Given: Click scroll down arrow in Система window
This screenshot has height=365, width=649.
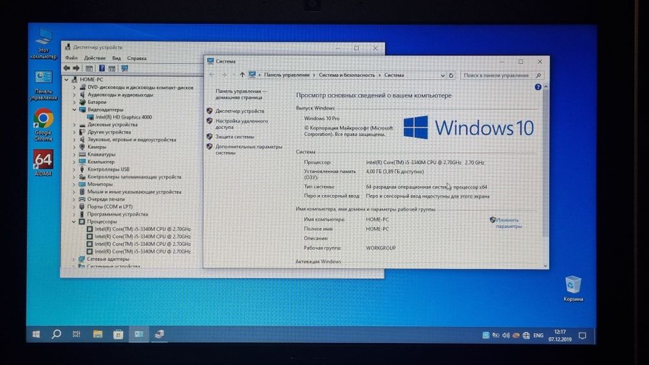Looking at the screenshot, I should click(x=545, y=266).
